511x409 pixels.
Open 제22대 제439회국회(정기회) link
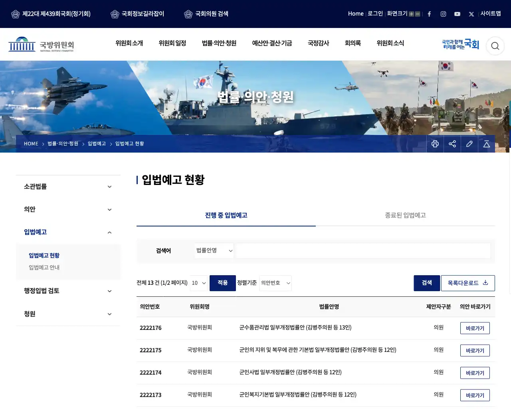pos(51,14)
